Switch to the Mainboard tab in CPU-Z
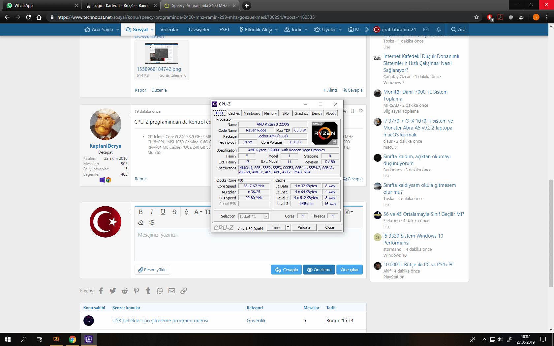The image size is (554, 346). (x=252, y=113)
